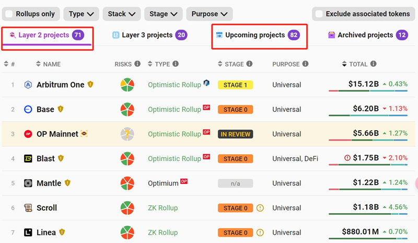This screenshot has height=243, width=418.
Task: Switch to the Upcoming projects tab
Action: pyautogui.click(x=255, y=35)
